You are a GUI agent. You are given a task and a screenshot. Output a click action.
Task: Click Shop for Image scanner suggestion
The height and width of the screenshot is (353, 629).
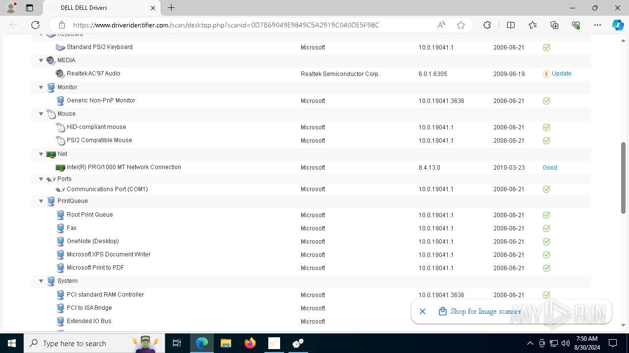(486, 311)
